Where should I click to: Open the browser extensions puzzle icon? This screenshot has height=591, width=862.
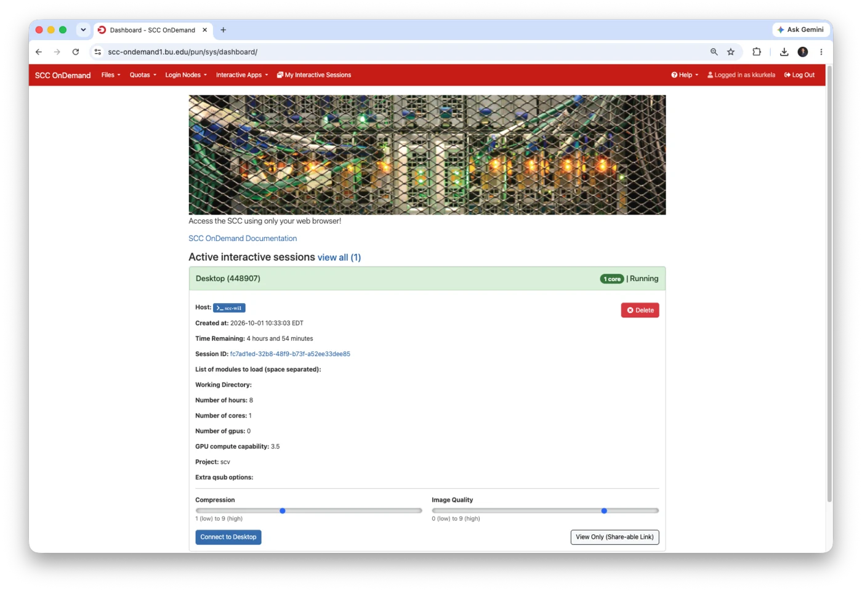tap(757, 52)
